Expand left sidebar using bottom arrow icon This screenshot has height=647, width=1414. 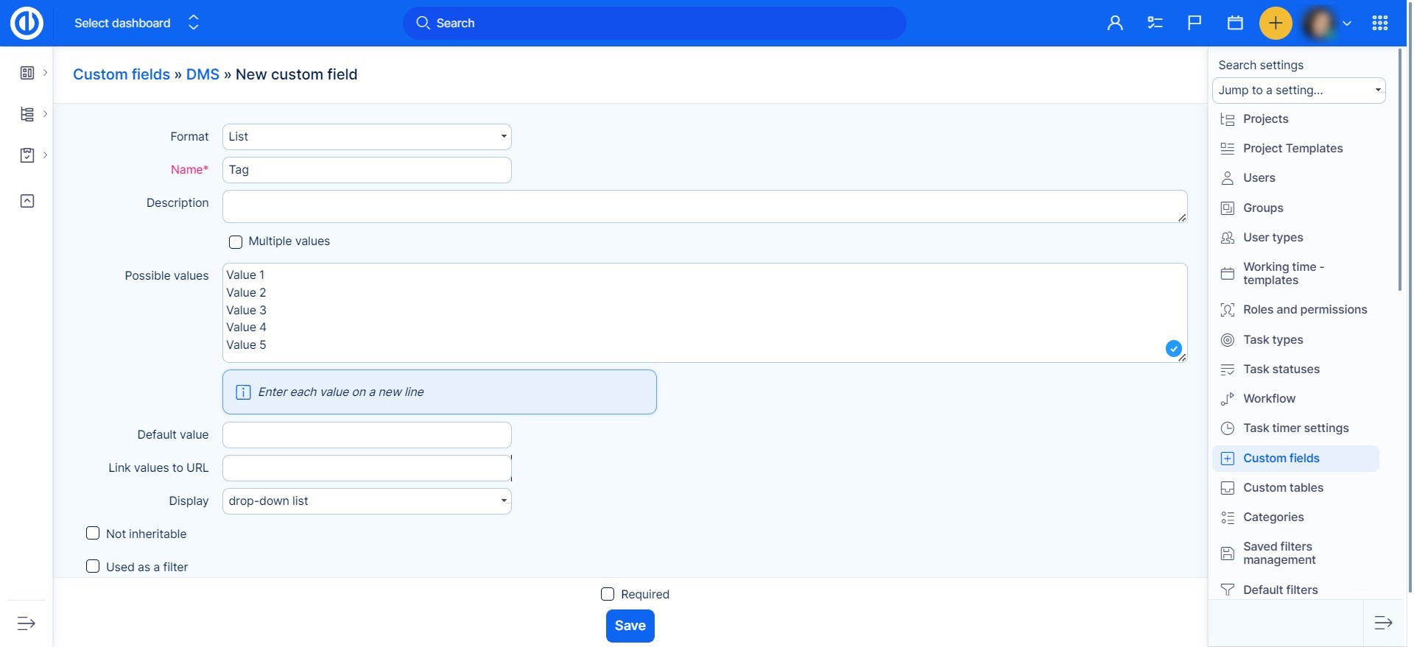pyautogui.click(x=26, y=623)
